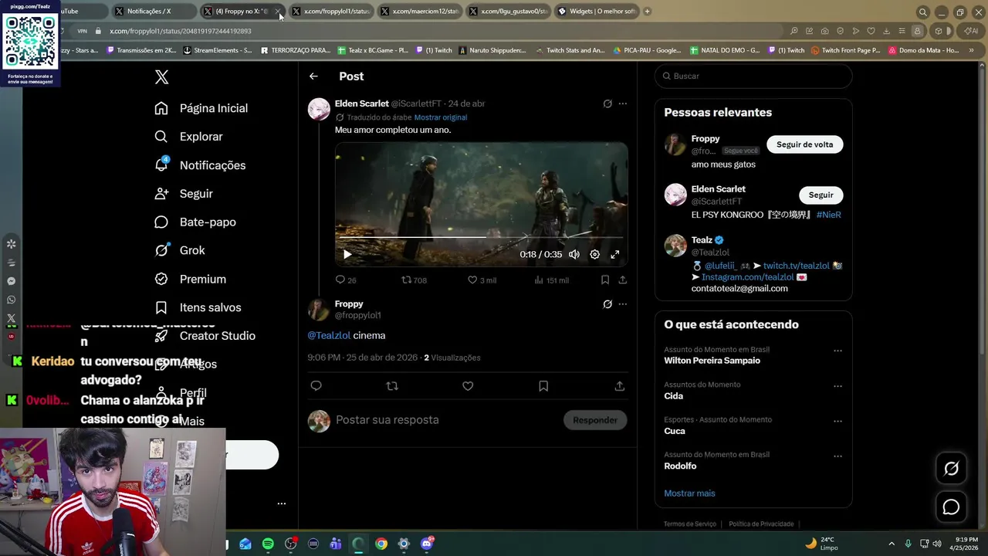Open options for Wilton Pereira Sampaio trend
988x556 pixels.
(x=837, y=351)
